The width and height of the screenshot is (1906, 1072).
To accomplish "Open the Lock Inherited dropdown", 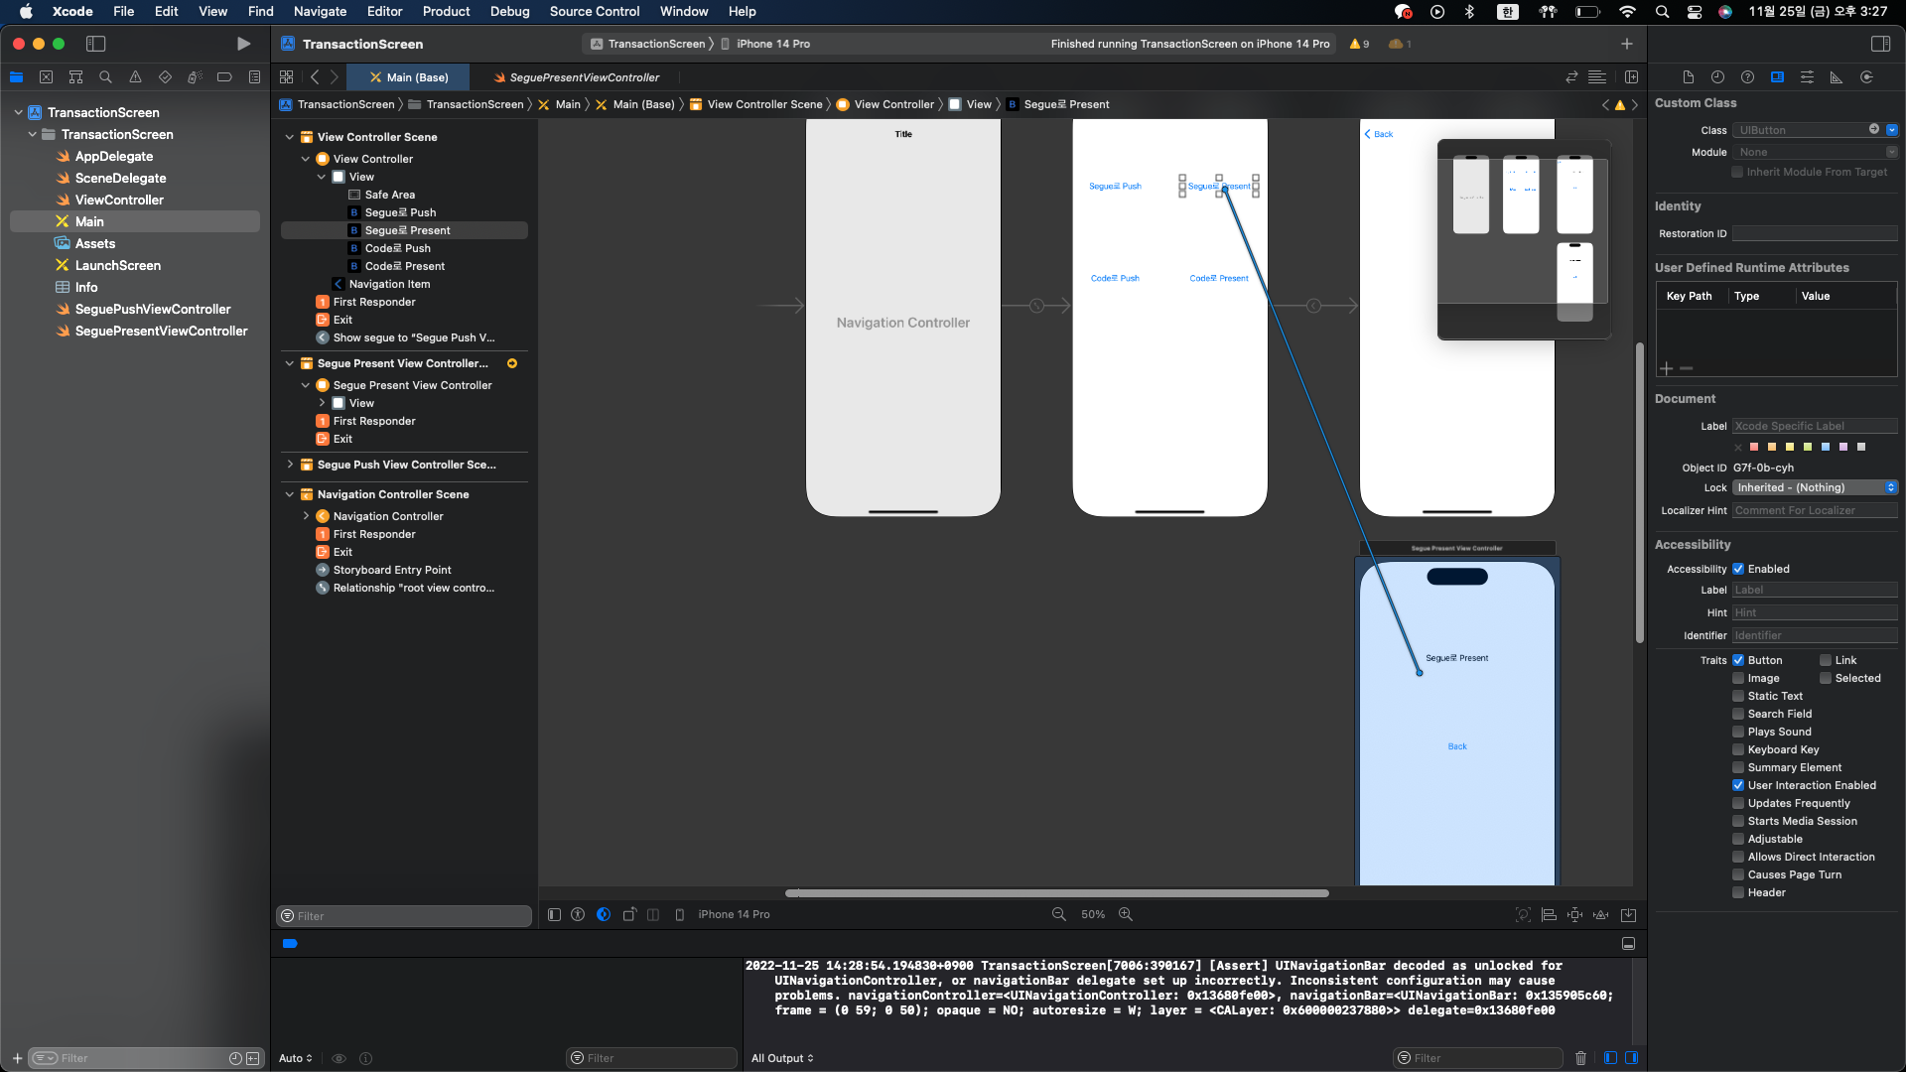I will (x=1815, y=487).
